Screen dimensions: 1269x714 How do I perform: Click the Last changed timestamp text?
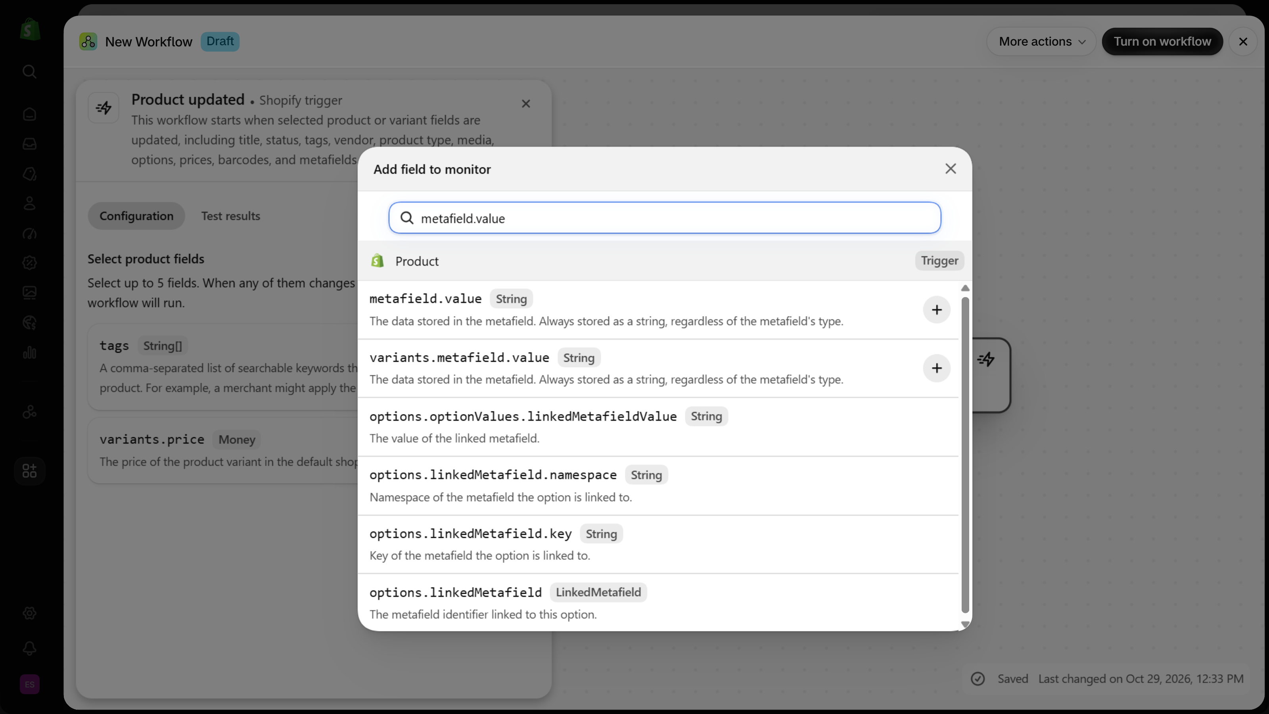(1141, 679)
